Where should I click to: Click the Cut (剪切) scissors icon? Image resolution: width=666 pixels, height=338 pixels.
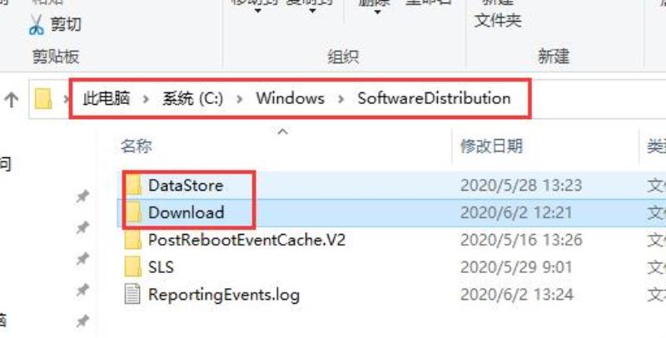click(37, 25)
